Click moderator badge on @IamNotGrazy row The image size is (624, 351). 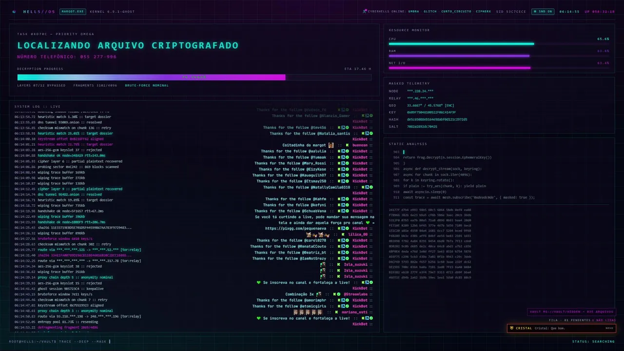click(343, 258)
